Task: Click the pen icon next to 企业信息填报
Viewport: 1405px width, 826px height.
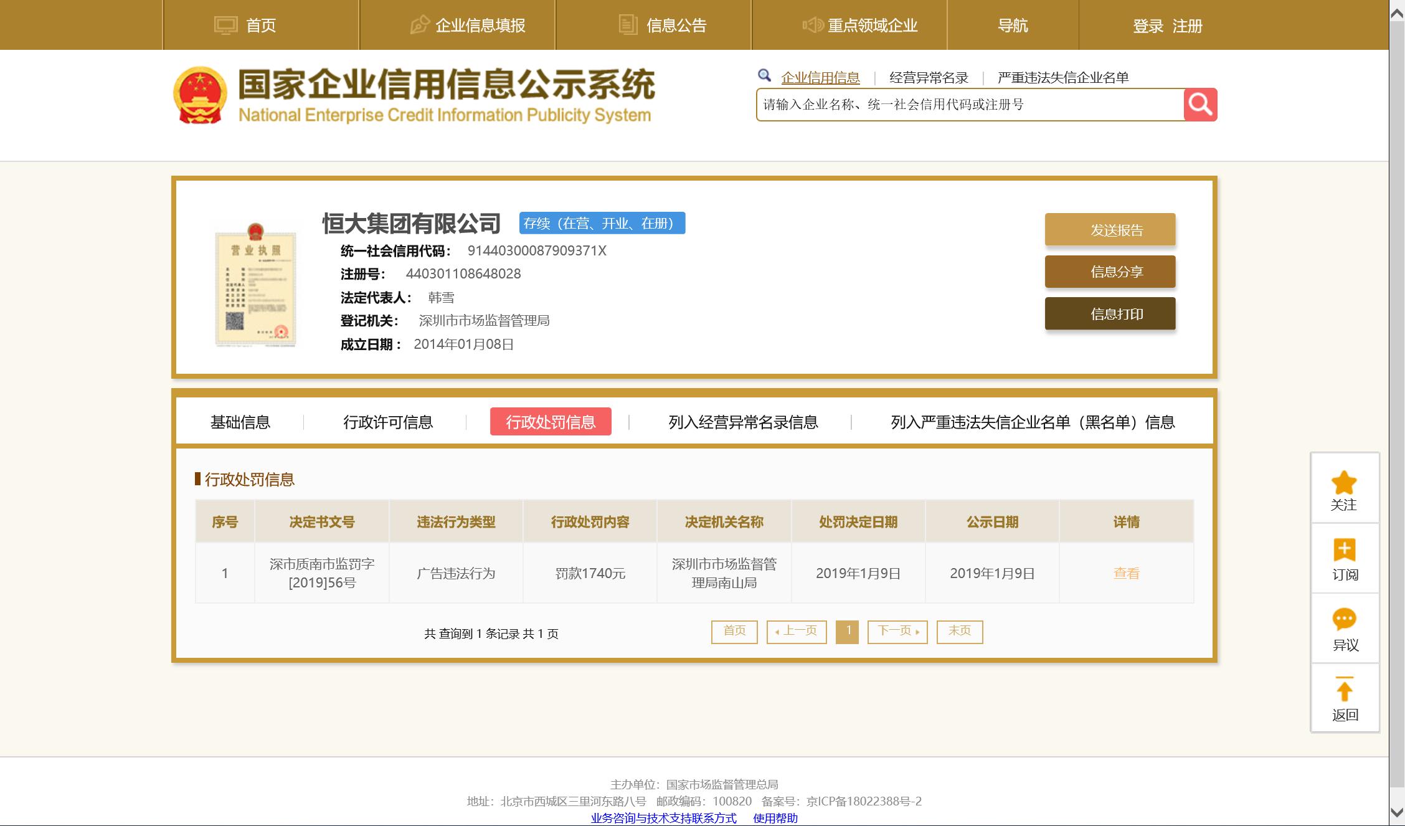Action: pyautogui.click(x=419, y=25)
